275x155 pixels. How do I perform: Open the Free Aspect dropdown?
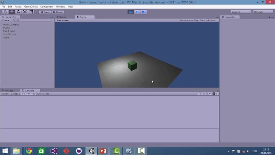coord(72,20)
